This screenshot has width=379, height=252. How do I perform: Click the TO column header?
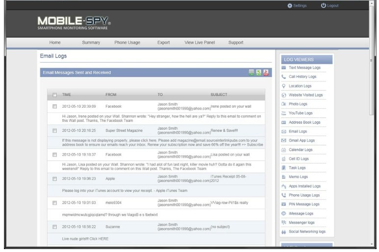160,94
